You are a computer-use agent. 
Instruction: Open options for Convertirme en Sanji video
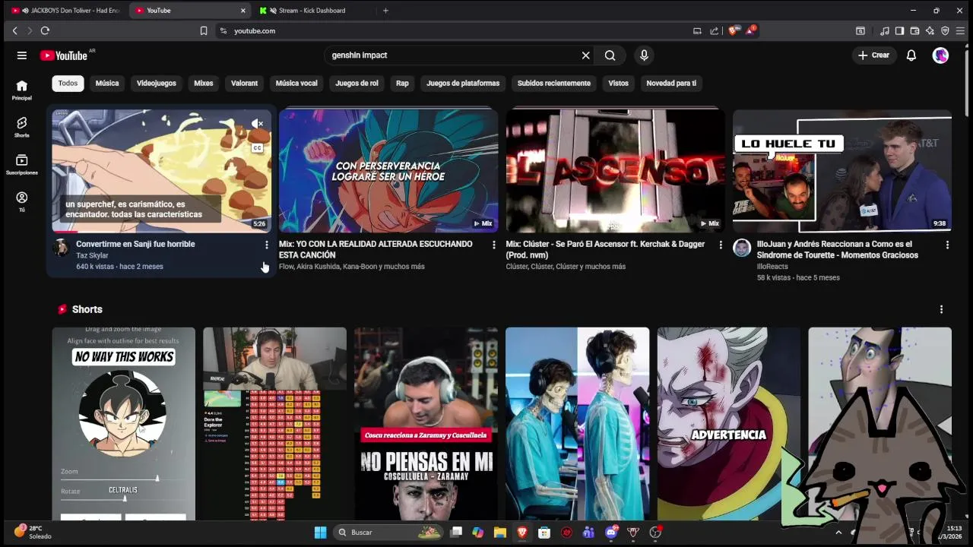point(266,245)
